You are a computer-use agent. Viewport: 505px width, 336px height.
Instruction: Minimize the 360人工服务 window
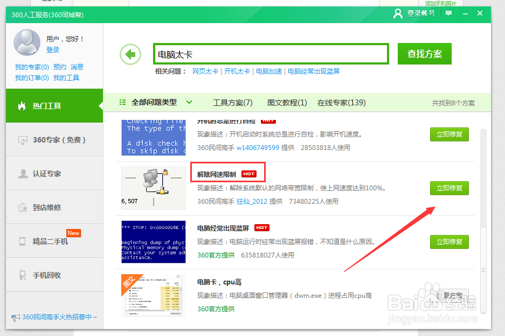click(x=465, y=14)
